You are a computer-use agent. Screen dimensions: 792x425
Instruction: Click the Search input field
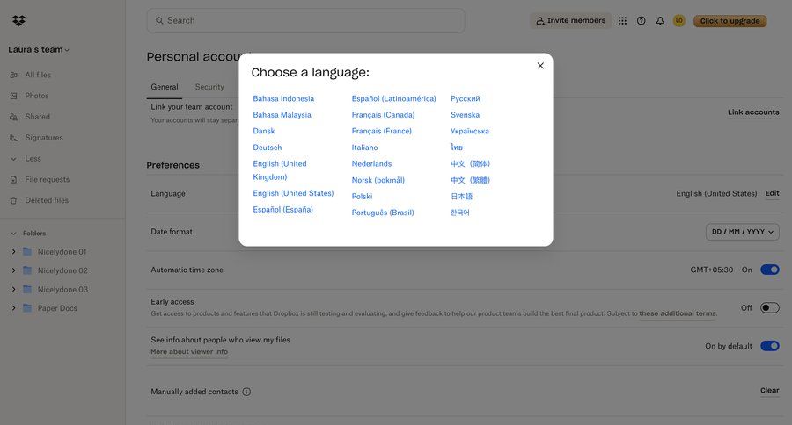[308, 21]
